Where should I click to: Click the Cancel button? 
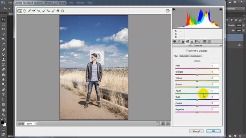(196, 131)
